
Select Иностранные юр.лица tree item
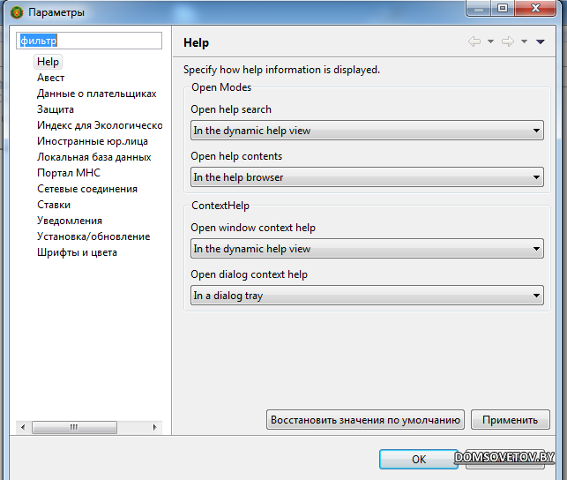pyautogui.click(x=93, y=141)
